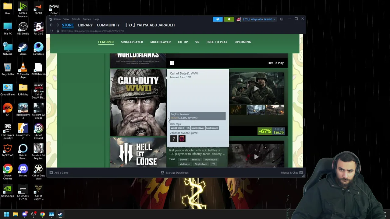This screenshot has width=390, height=219.
Task: Open the Steam announcements megaphone button
Action: [x=218, y=19]
